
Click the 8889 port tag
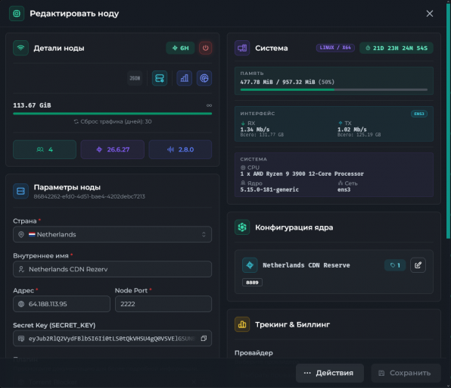[252, 283]
